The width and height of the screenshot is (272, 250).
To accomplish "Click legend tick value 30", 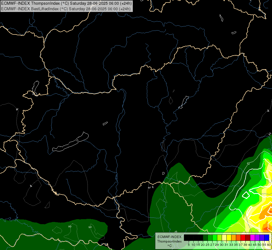I will click(222, 245).
